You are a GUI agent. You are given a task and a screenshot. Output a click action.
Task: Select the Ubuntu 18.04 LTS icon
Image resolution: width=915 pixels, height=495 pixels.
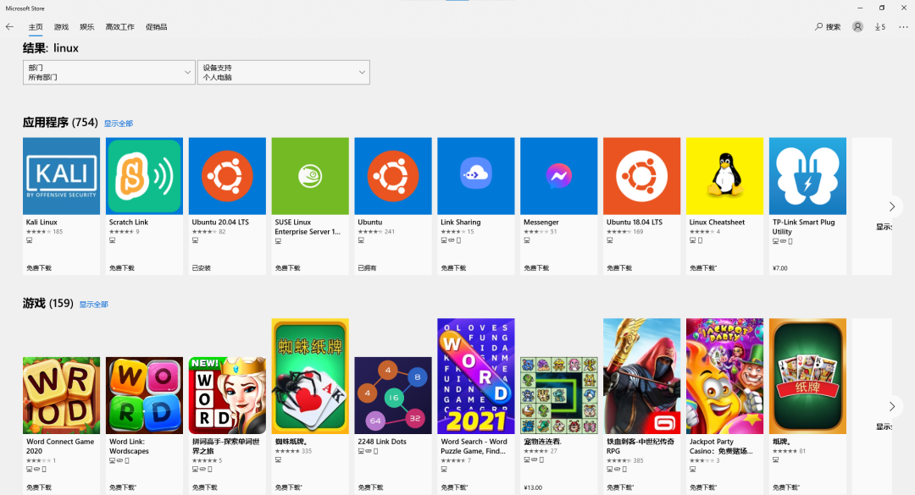coord(641,176)
